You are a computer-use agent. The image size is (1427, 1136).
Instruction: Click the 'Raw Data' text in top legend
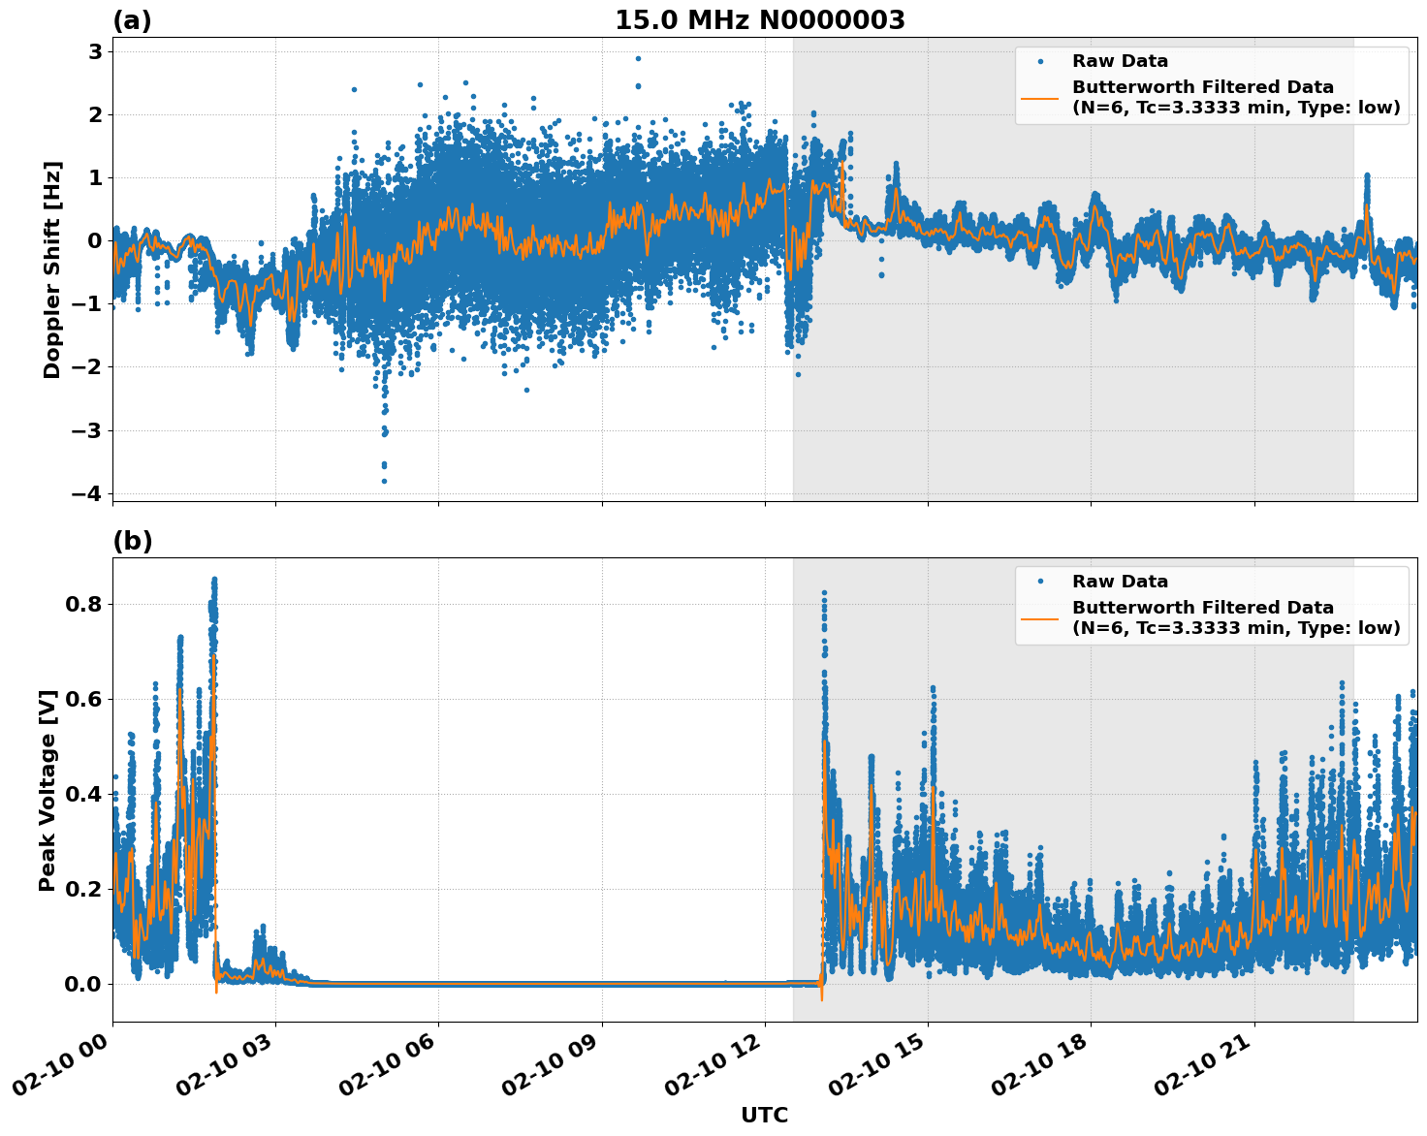click(1120, 62)
